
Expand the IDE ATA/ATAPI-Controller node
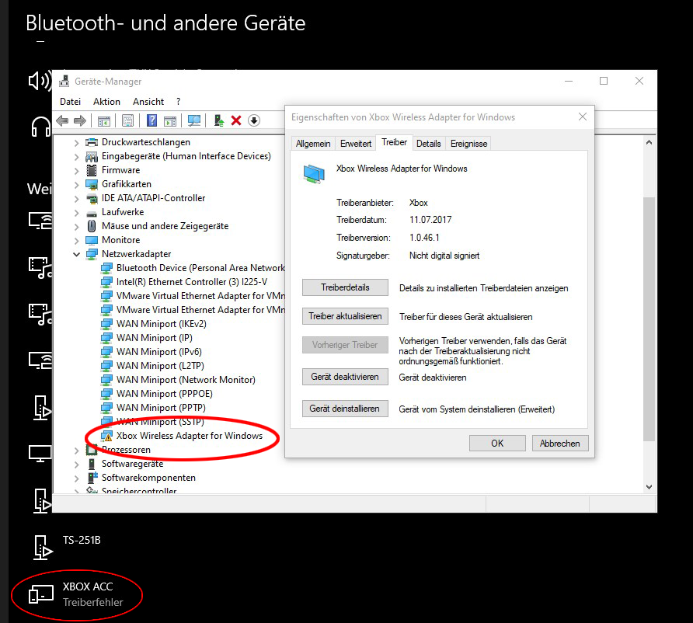[x=76, y=199]
